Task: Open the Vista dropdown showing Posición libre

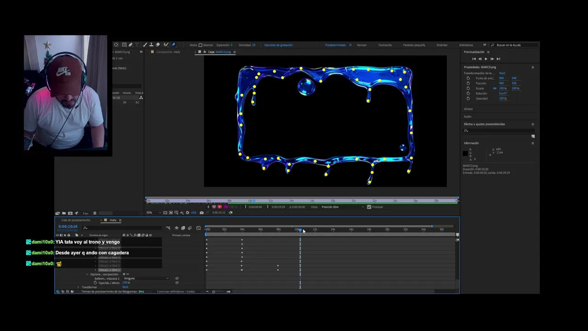Action: pyautogui.click(x=342, y=207)
